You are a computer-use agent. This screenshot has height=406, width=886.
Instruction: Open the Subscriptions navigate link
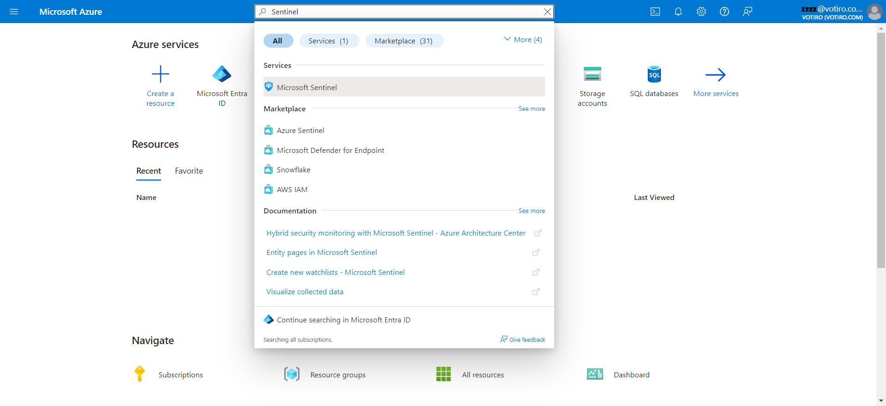[180, 375]
